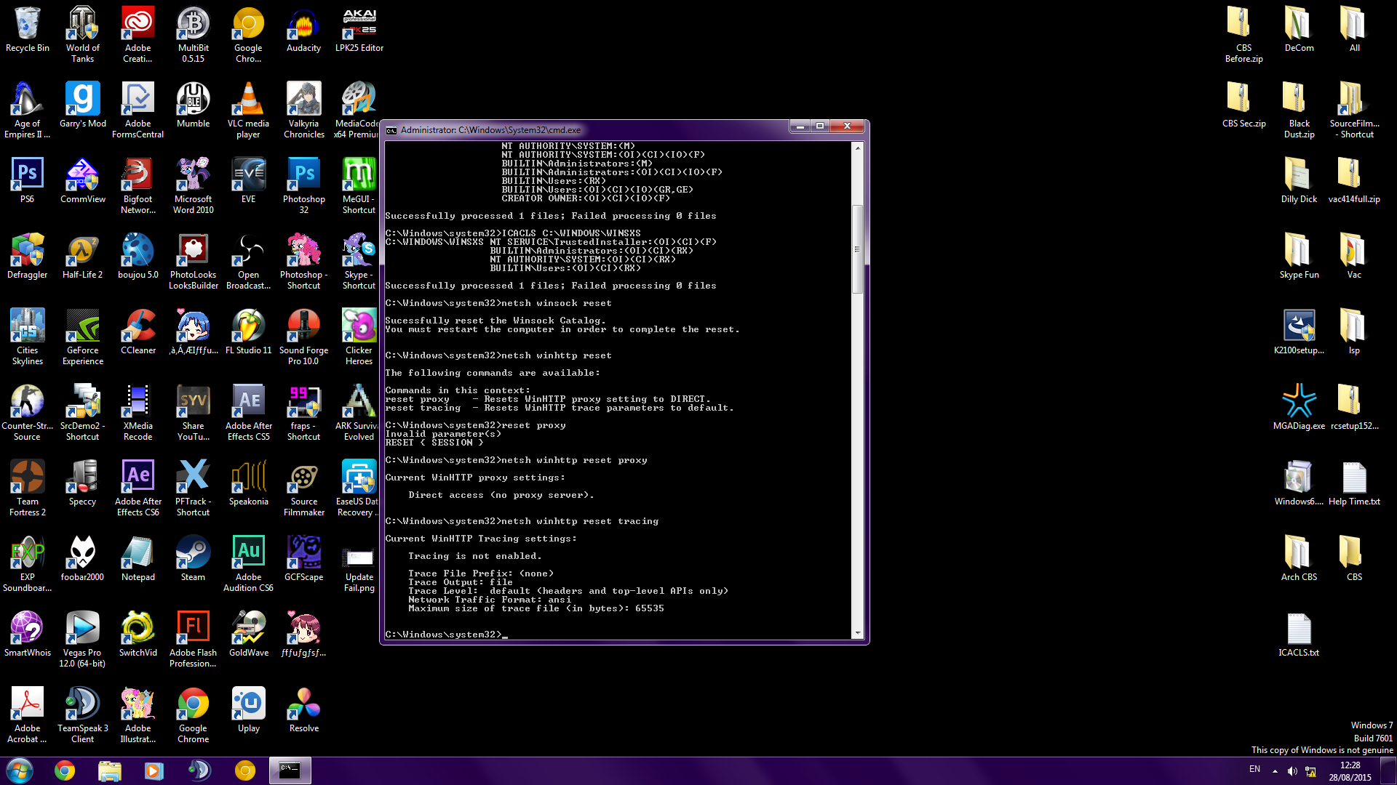The width and height of the screenshot is (1397, 785).
Task: Launch World of Tanks shortcut
Action: tap(82, 34)
